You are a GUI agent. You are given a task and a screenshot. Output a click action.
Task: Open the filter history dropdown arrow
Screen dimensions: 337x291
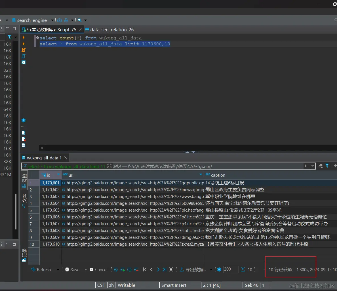[x=313, y=166]
